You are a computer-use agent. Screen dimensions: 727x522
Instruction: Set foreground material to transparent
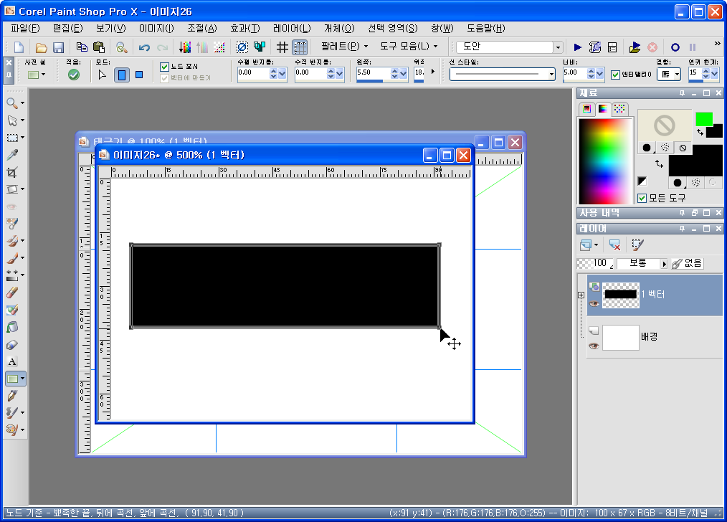point(683,148)
